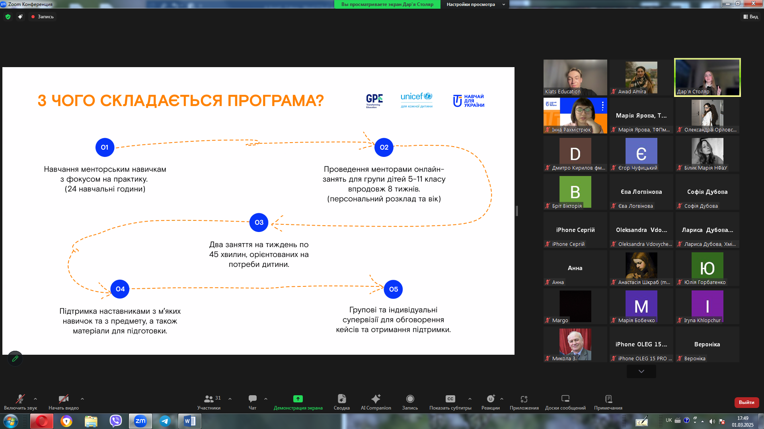
Task: Unmute the microphone
Action: pyautogui.click(x=20, y=399)
